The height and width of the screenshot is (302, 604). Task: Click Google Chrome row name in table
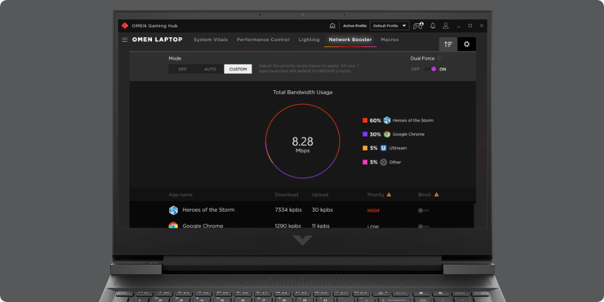(x=202, y=226)
